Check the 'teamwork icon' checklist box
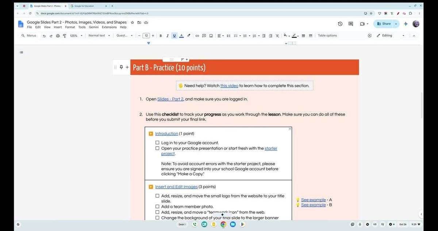This screenshot has height=231, width=438. pos(157,212)
